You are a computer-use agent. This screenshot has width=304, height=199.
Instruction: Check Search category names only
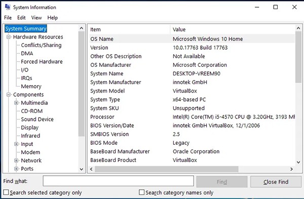(142, 192)
